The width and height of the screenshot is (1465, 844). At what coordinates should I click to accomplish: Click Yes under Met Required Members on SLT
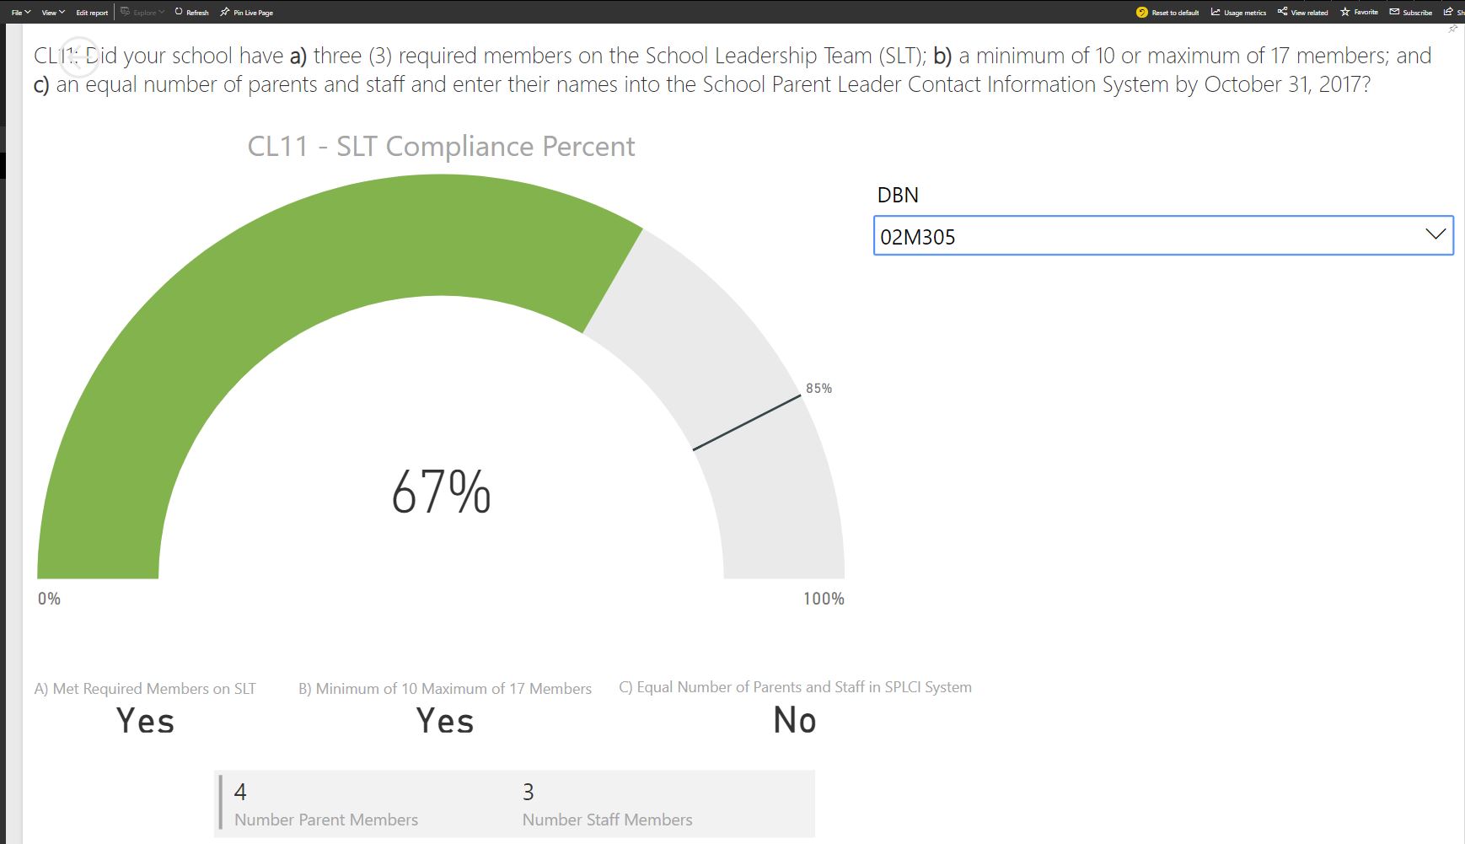tap(145, 721)
